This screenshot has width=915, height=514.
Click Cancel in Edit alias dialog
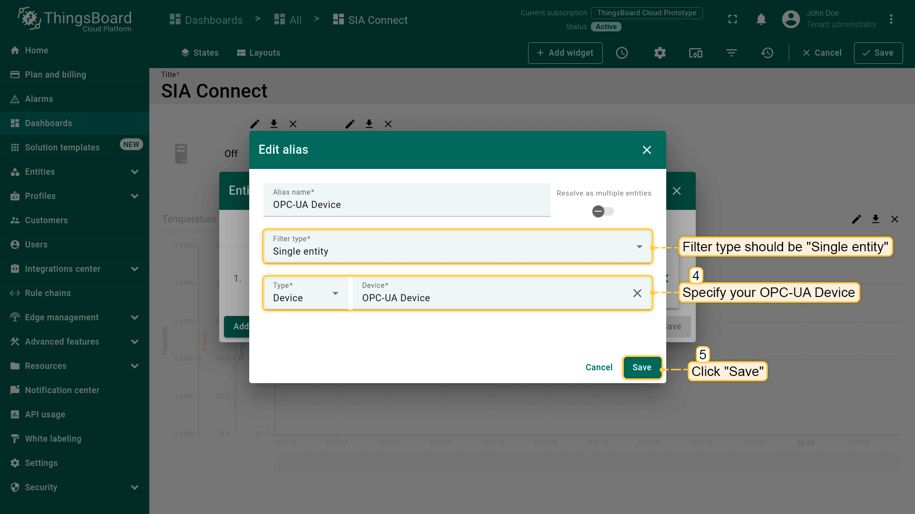599,367
